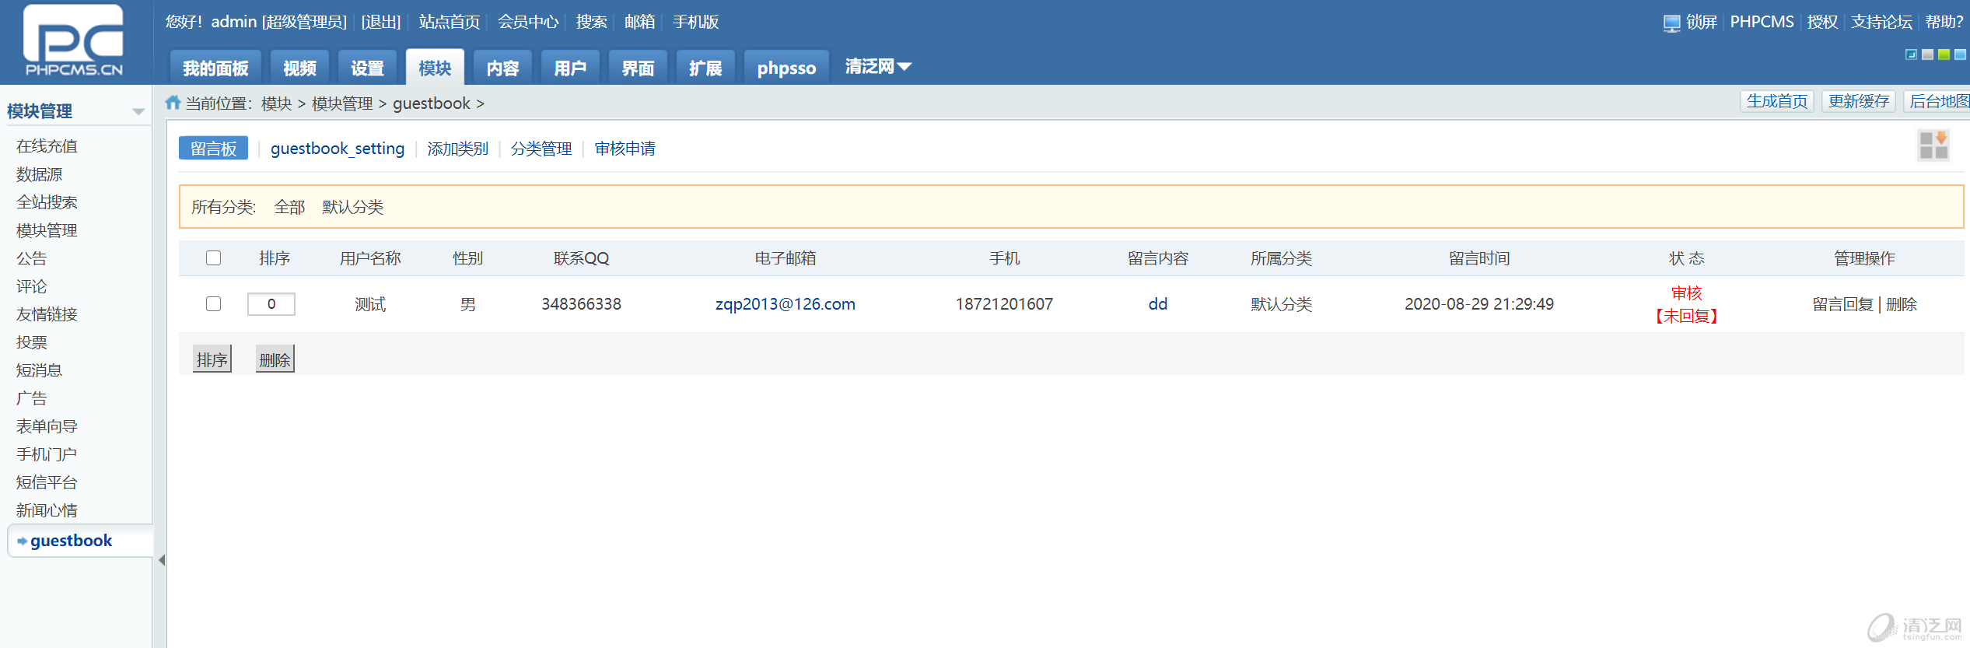
Task: Select the 模块 tab
Action: 435,68
